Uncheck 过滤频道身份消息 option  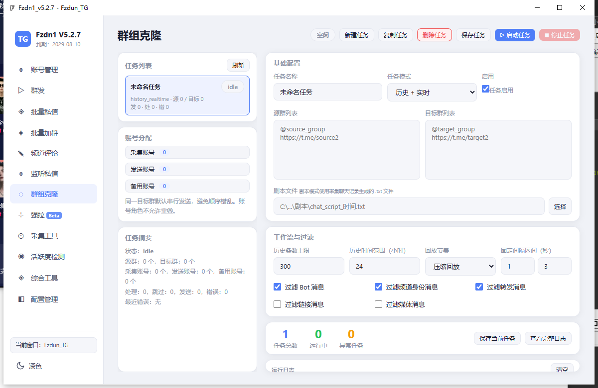pyautogui.click(x=379, y=287)
